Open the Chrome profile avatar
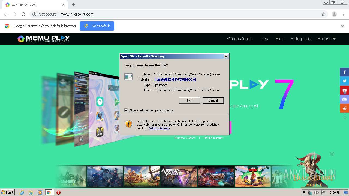 334,14
